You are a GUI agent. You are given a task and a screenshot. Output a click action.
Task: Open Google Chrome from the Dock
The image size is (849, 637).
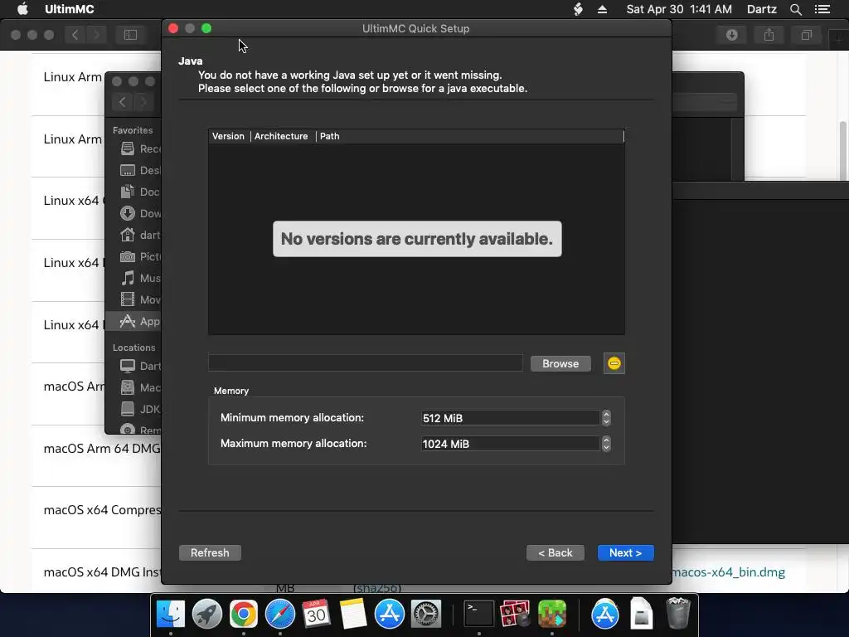click(244, 615)
